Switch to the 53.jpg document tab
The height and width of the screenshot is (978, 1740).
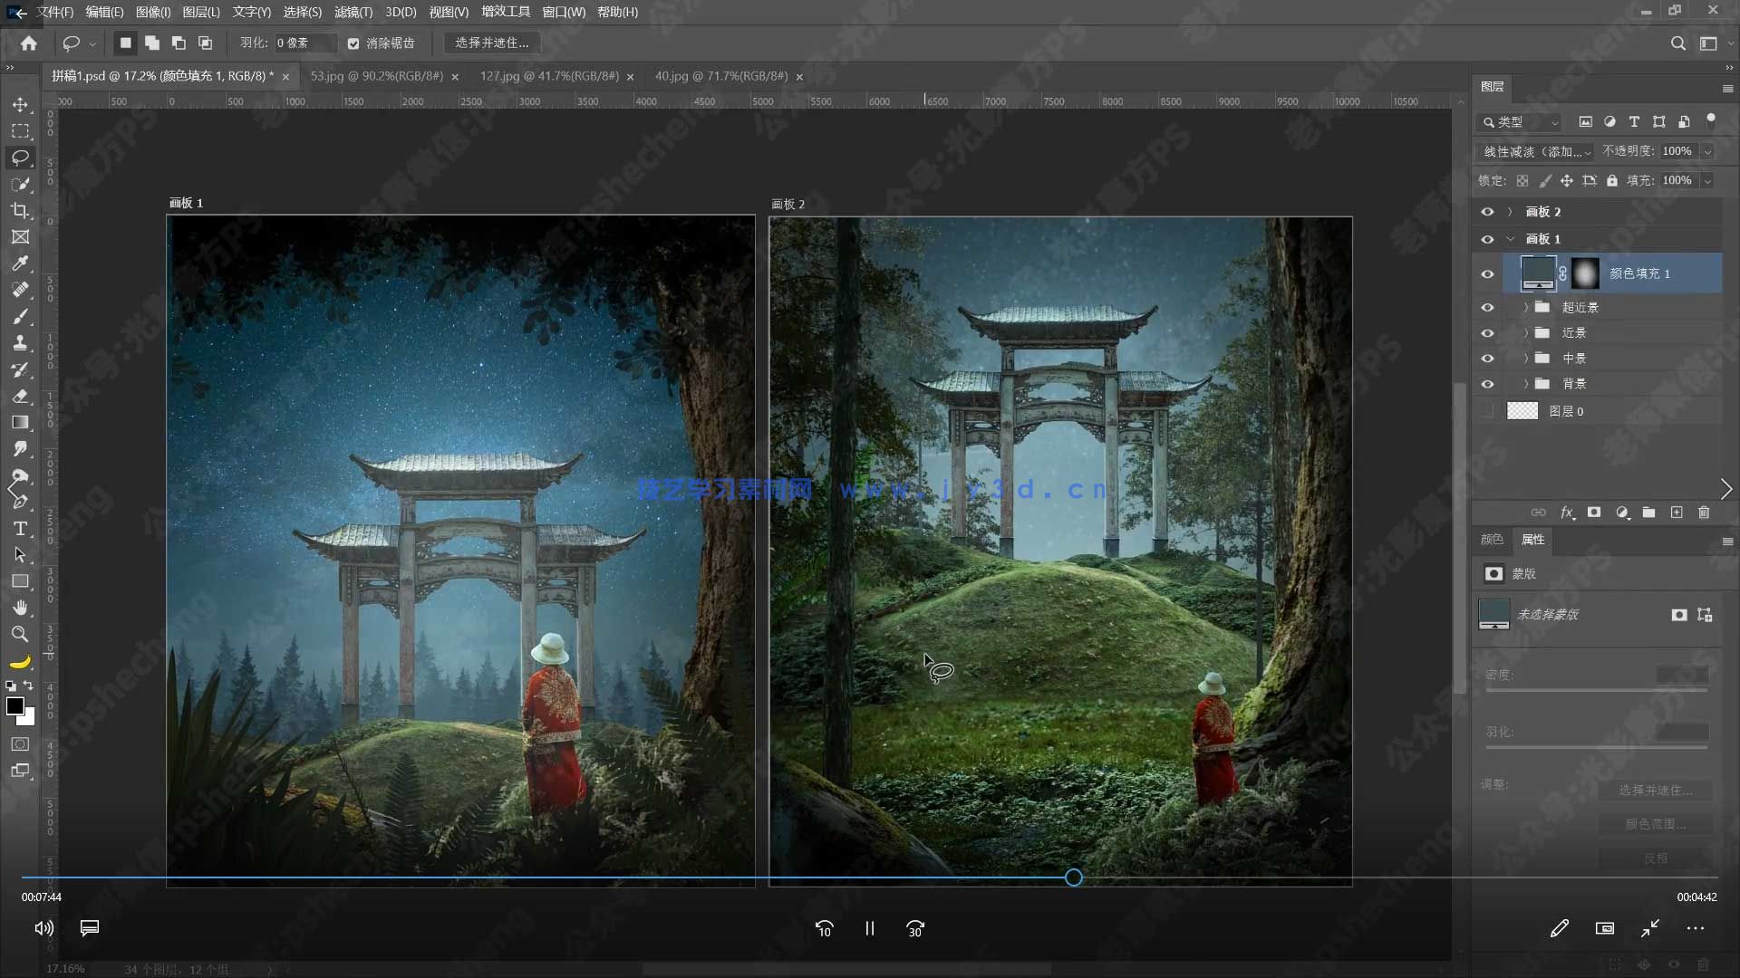tap(376, 76)
